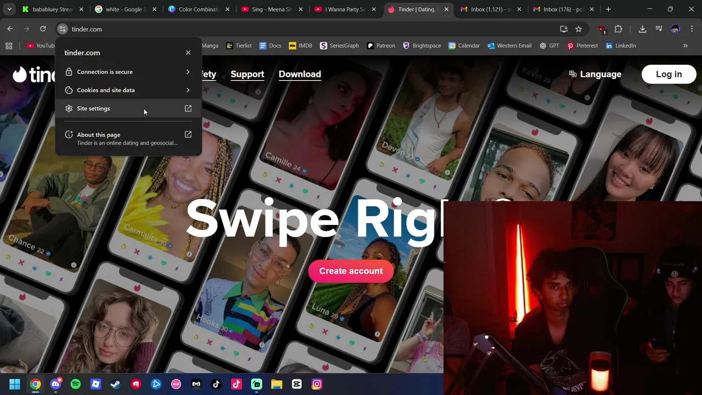Open the Connection is secure details
This screenshot has width=702, height=395.
(128, 72)
